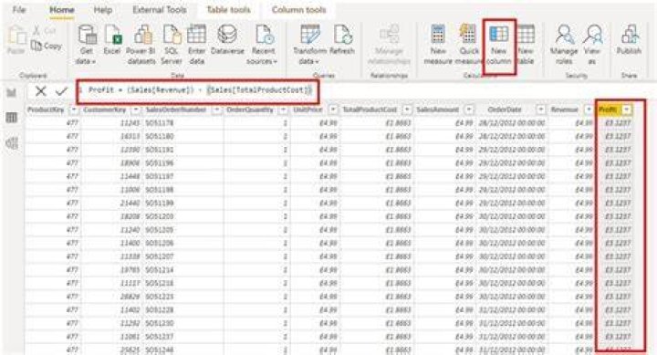Select the SalesOrderNumber column header name

pyautogui.click(x=176, y=110)
